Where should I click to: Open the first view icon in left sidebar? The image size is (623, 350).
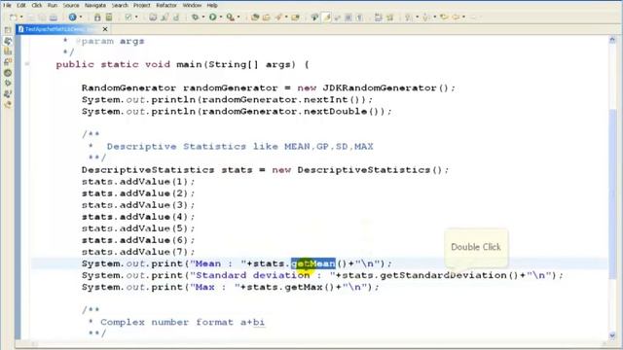[8, 41]
